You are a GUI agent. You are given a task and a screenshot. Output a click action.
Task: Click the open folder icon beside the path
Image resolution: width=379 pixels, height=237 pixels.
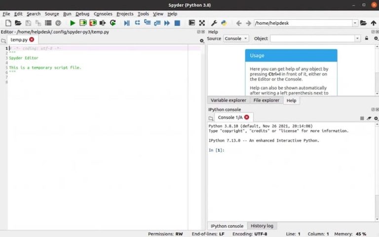[x=363, y=23]
